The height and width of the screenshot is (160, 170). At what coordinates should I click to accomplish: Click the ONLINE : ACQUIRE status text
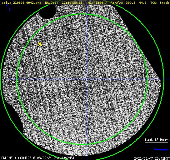click(x=16, y=158)
